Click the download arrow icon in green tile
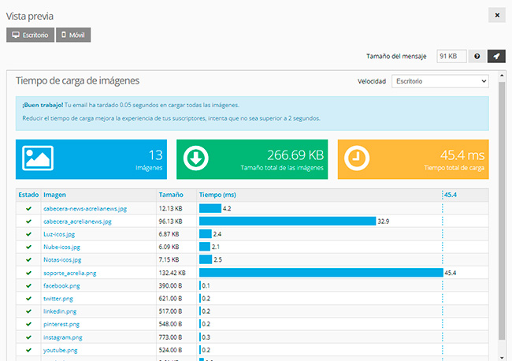The image size is (512, 361). 196,158
